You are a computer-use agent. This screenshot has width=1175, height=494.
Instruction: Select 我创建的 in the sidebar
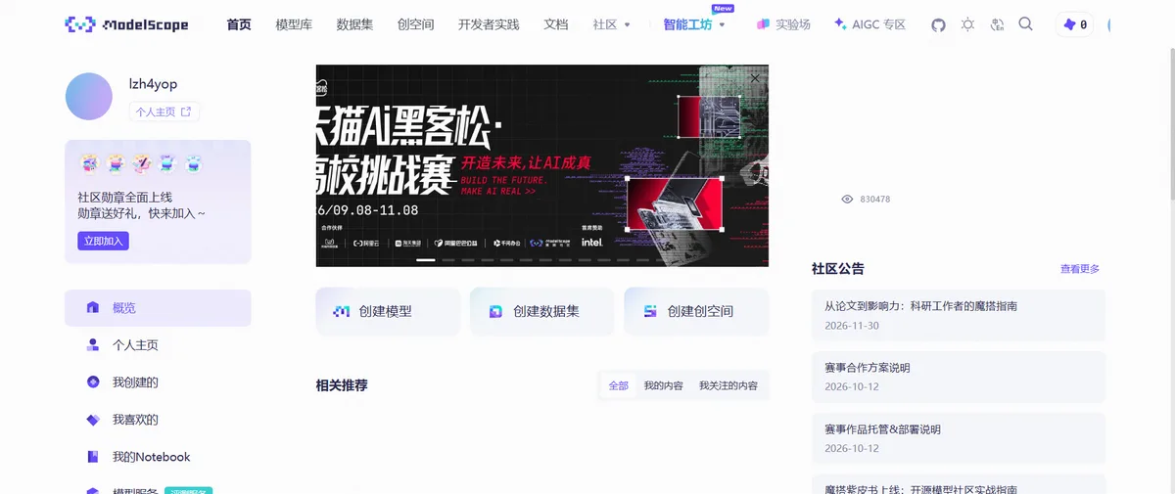click(158, 382)
